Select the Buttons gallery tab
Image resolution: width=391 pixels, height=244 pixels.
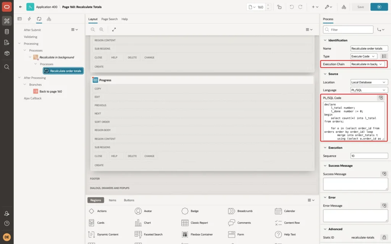[129, 200]
